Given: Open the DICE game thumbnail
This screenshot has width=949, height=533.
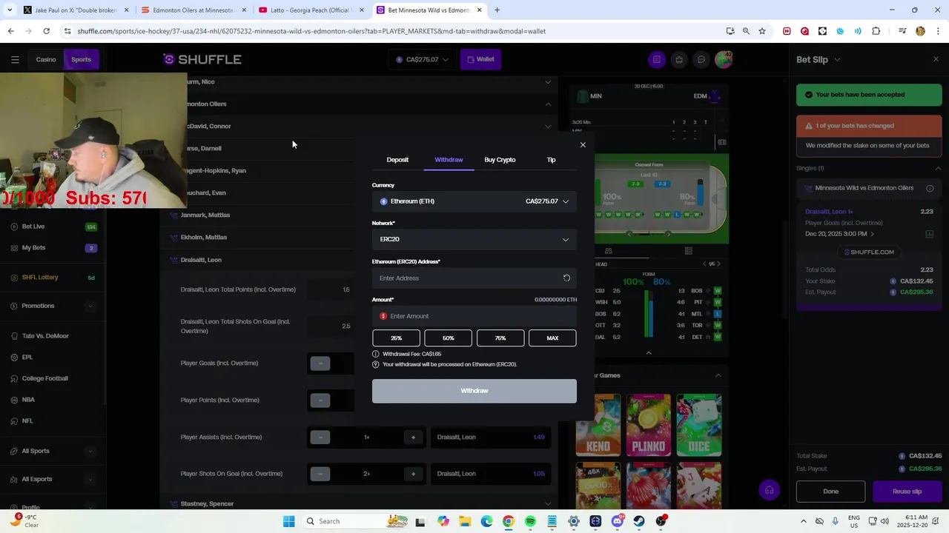Looking at the screenshot, I should click(699, 425).
